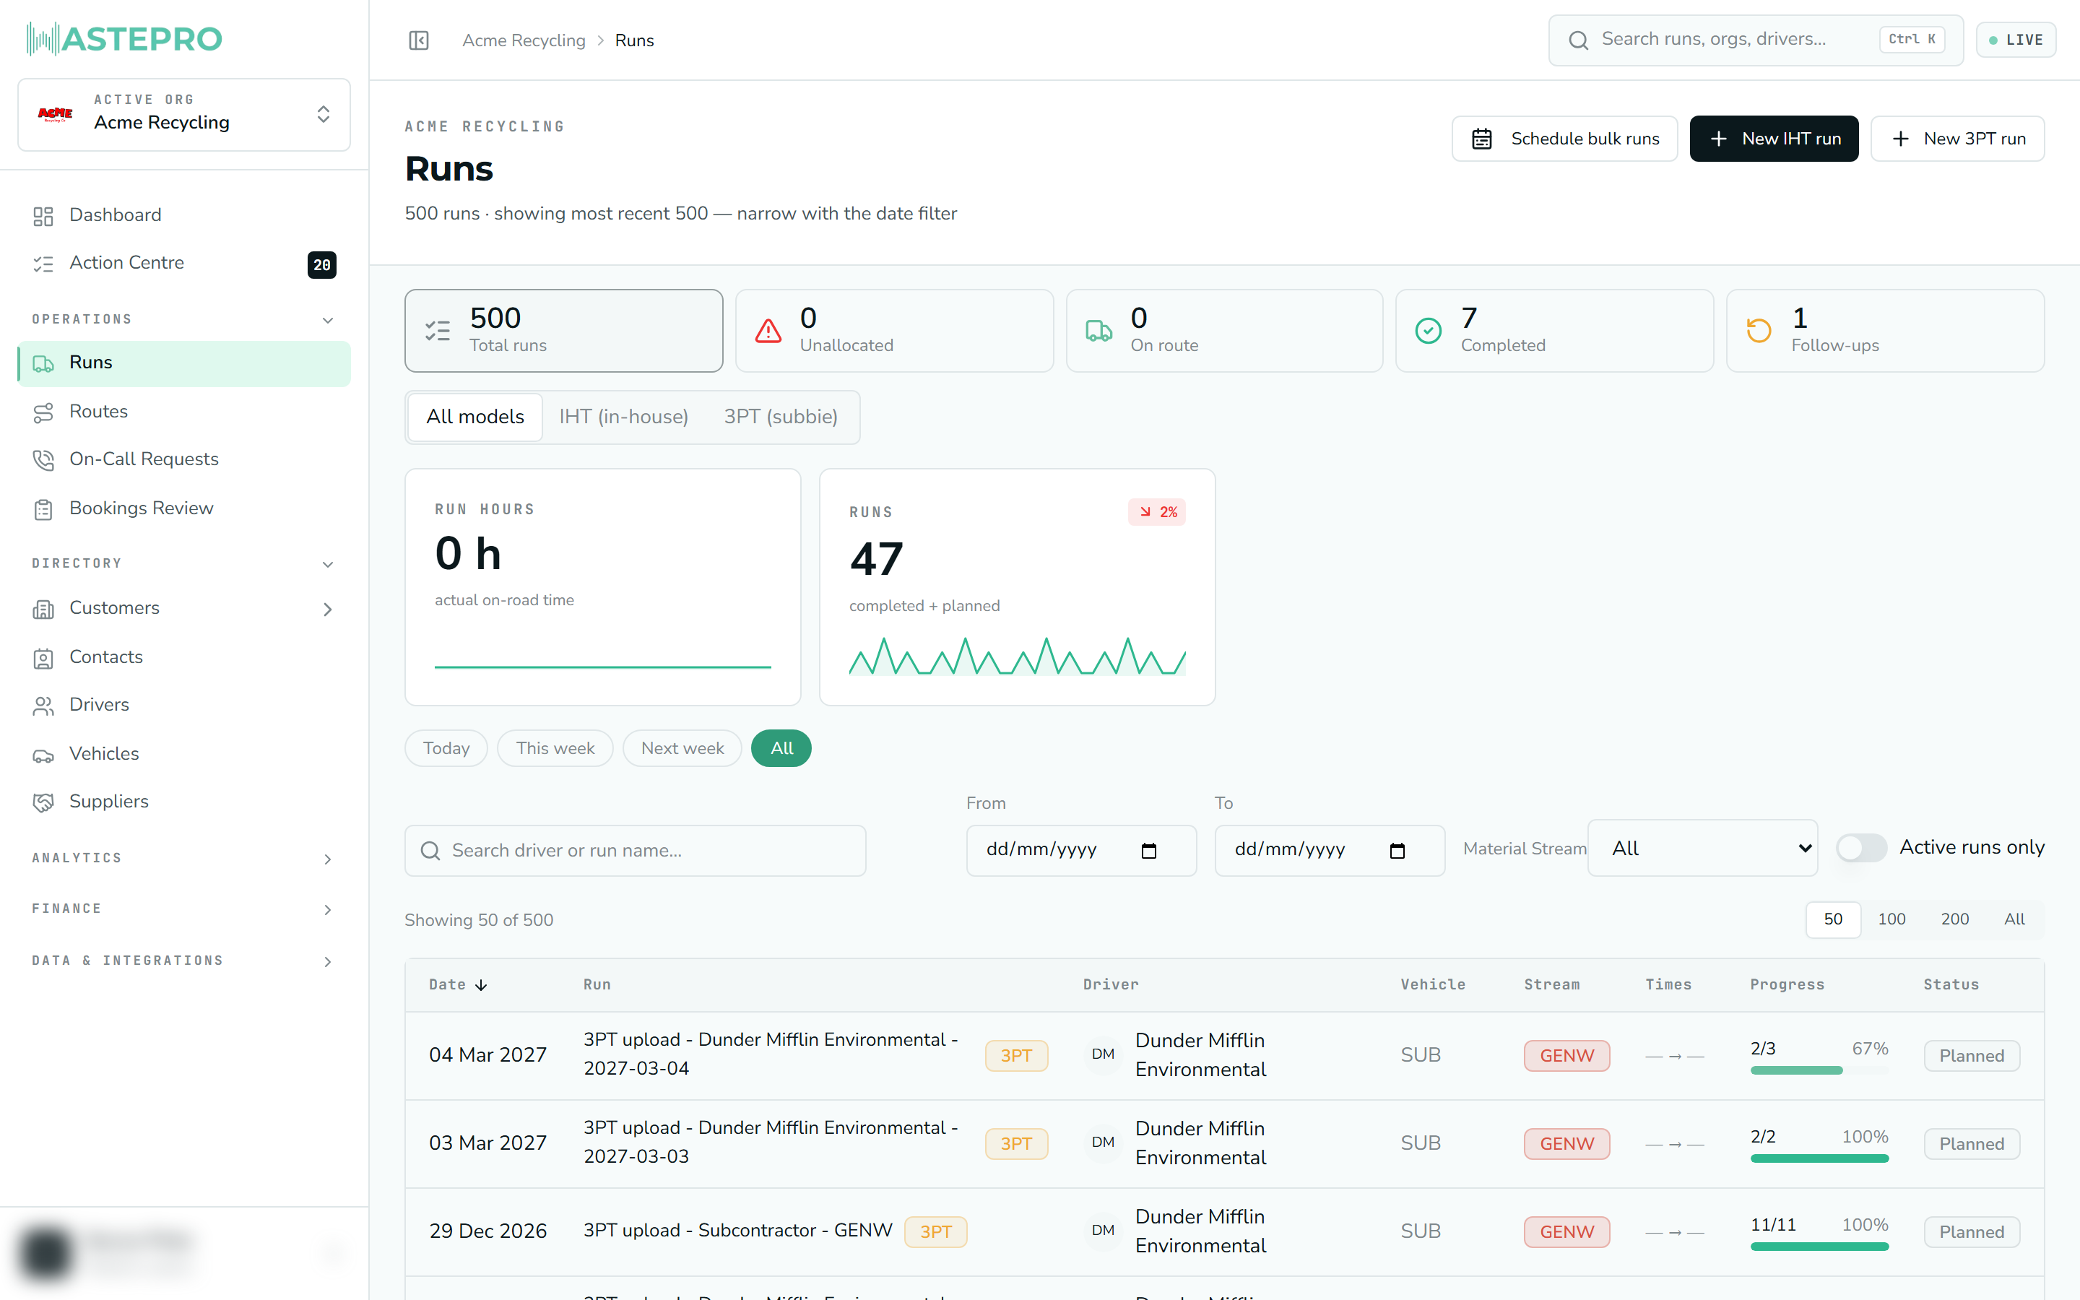
Task: Click the progress bar for 03 Mar 2027 run
Action: [1819, 1159]
